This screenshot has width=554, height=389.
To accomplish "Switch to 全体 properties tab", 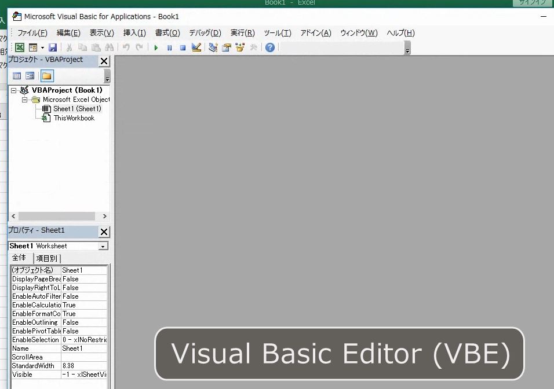I will (x=20, y=258).
